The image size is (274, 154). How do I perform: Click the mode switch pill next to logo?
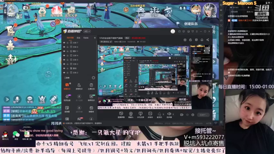(x=87, y=31)
